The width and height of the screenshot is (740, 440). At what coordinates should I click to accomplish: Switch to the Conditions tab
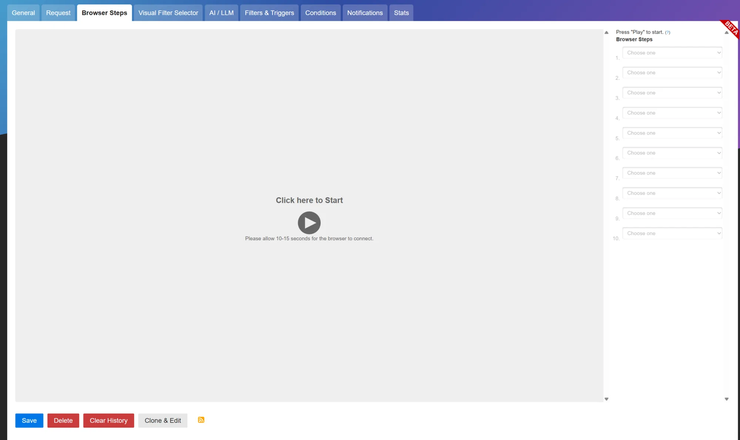tap(320, 13)
